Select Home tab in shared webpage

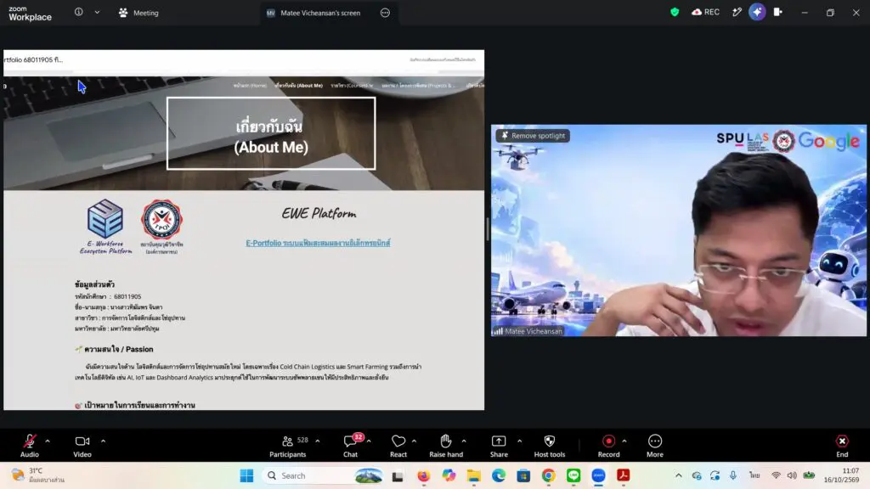251,86
